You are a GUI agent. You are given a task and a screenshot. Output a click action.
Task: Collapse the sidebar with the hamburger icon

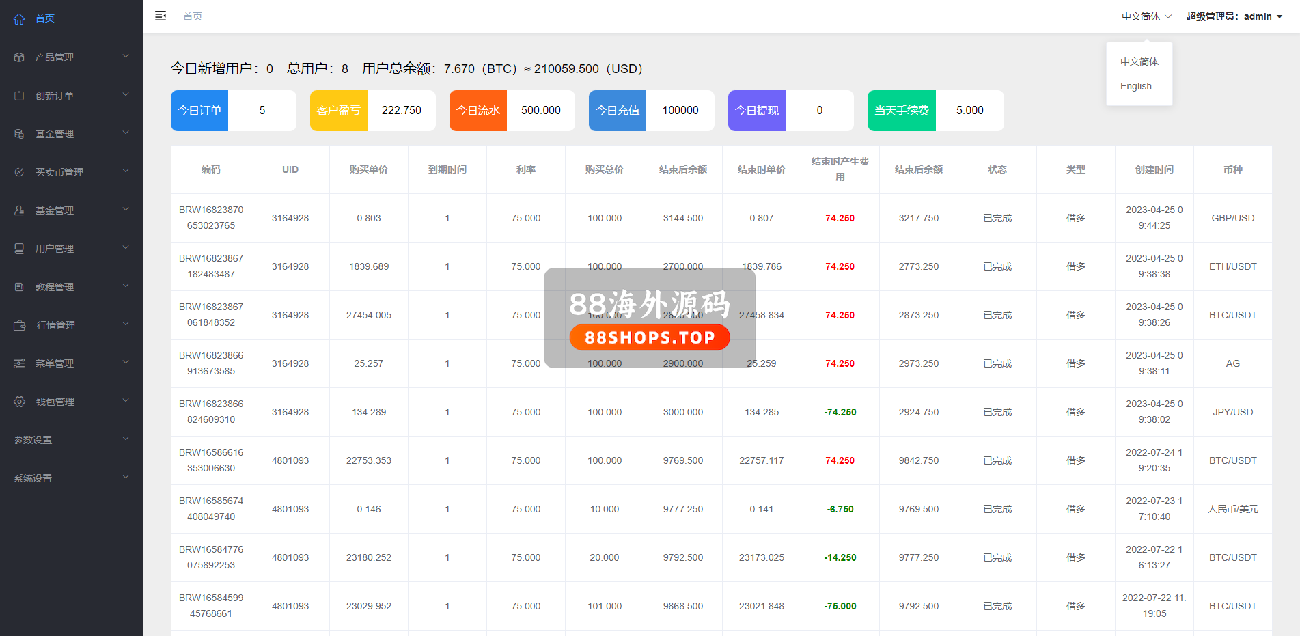(161, 16)
